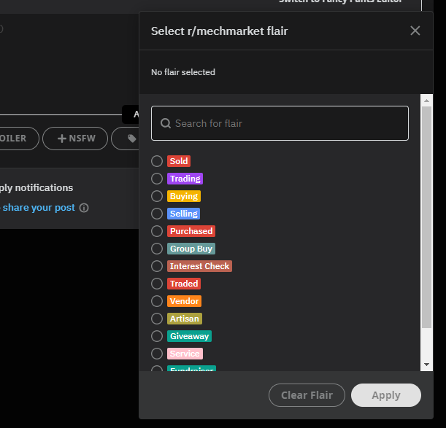Toggle the NSFW tag button
This screenshot has height=428, width=446.
coord(75,139)
